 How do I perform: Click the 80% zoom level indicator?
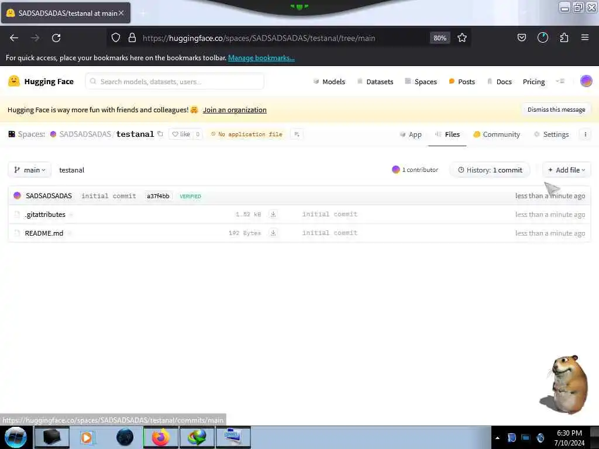point(440,38)
